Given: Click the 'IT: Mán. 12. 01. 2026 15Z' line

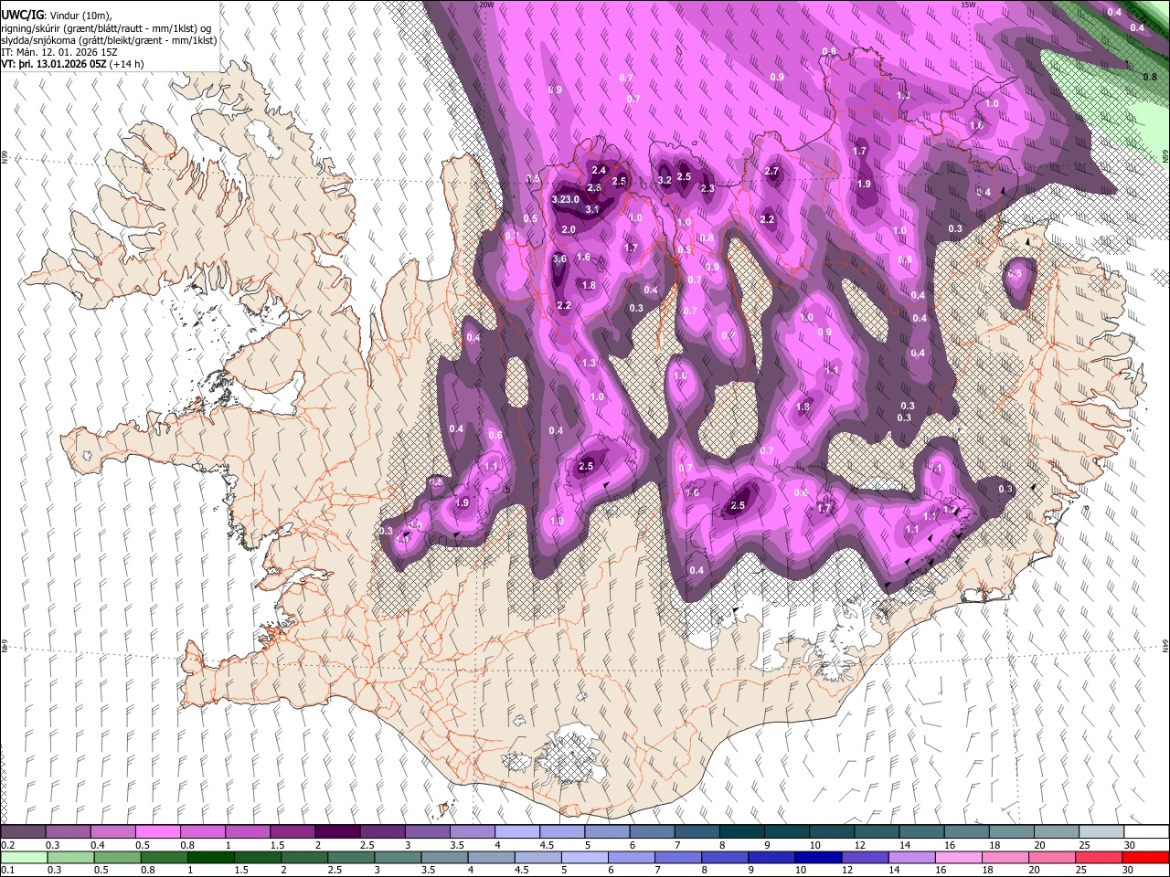Looking at the screenshot, I should (x=59, y=52).
